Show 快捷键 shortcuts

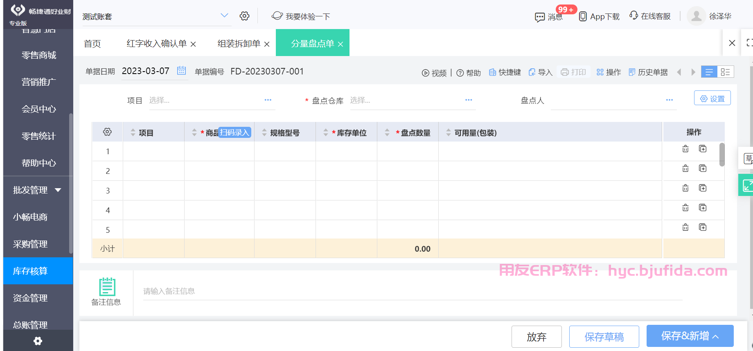click(x=505, y=72)
